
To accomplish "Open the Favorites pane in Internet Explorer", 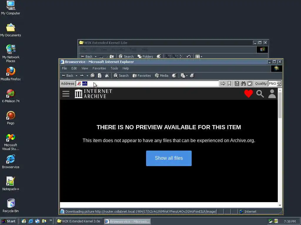I will 142,76.
